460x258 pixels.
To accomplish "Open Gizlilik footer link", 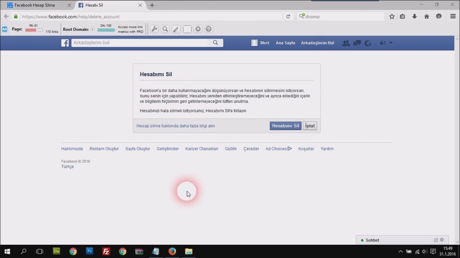I will pos(231,149).
